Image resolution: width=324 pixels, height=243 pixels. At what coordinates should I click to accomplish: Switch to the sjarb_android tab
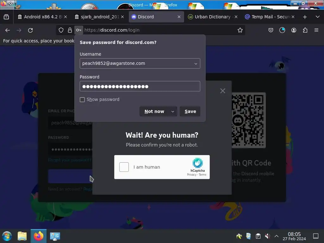click(99, 17)
